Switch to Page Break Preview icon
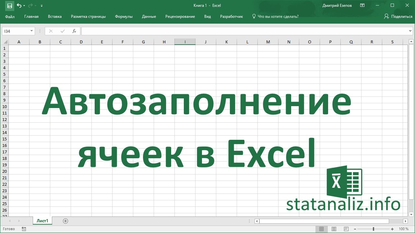The width and height of the screenshot is (415, 233). coord(347,229)
